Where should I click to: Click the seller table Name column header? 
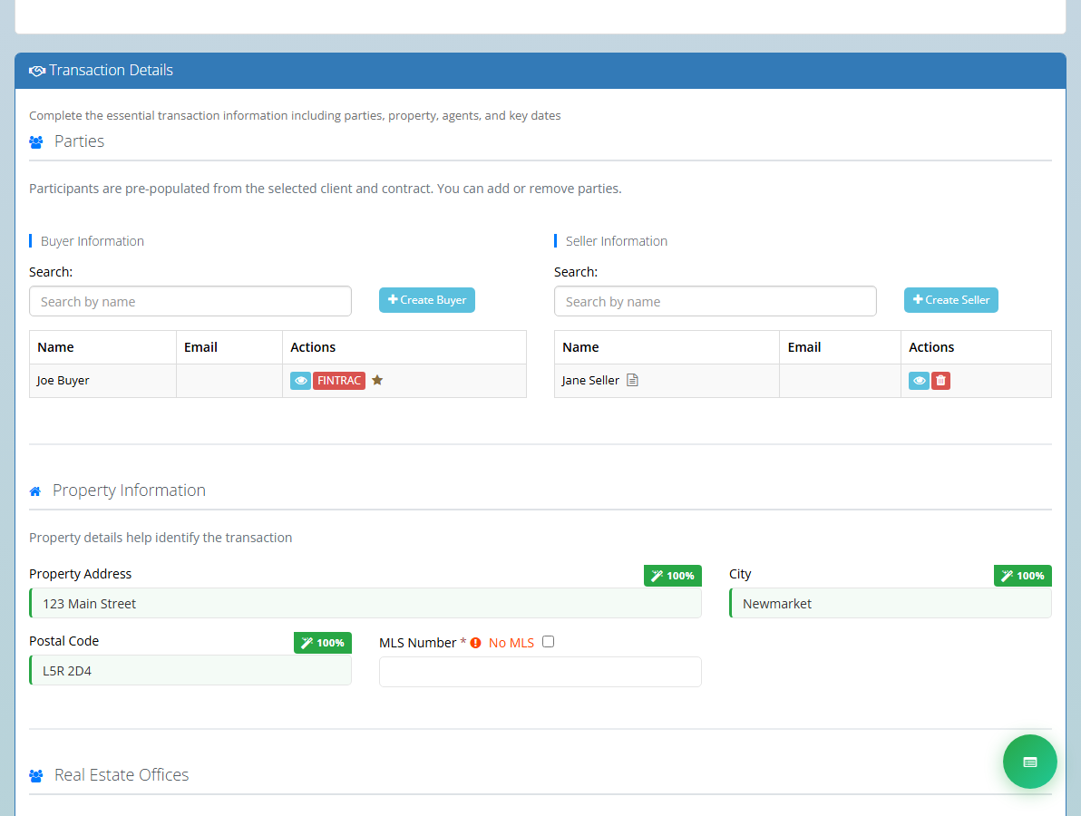tap(667, 347)
